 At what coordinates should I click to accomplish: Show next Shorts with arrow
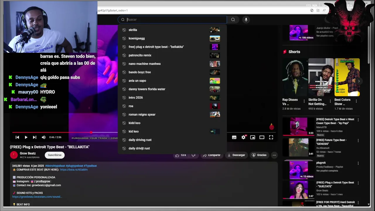coord(359,81)
